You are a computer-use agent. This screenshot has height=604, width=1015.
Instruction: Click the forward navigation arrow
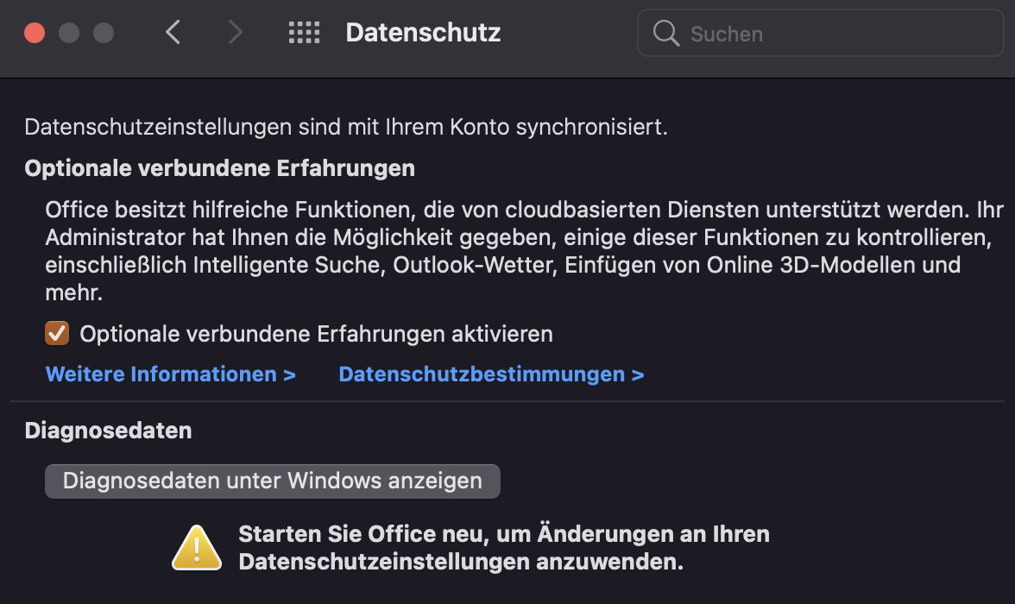coord(235,33)
